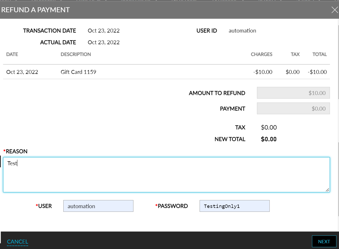Image resolution: width=339 pixels, height=249 pixels.
Task: Click the AMOUNT TO REFUND label
Action: pyautogui.click(x=217, y=93)
